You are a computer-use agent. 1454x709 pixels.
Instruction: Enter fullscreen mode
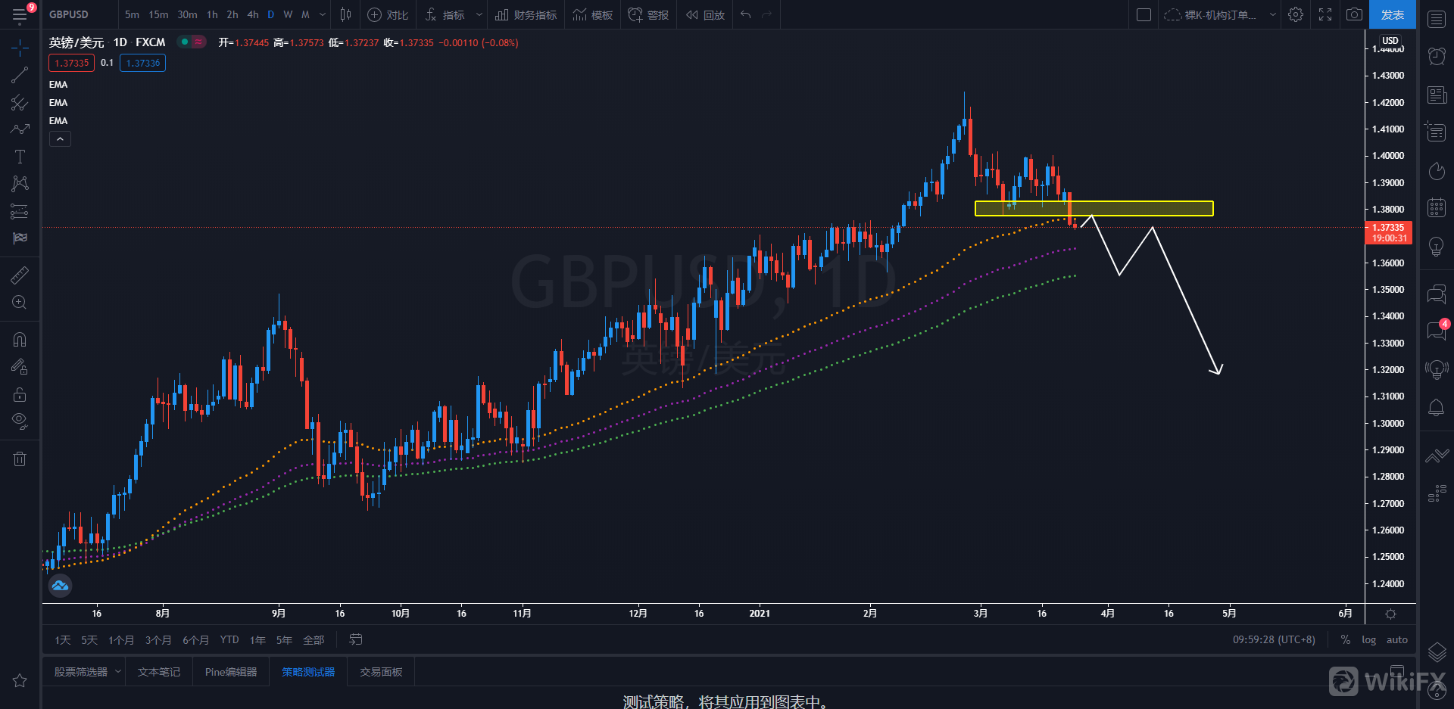pos(1325,14)
